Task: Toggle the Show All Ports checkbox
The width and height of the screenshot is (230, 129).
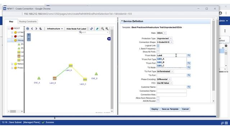Action: pos(158,52)
